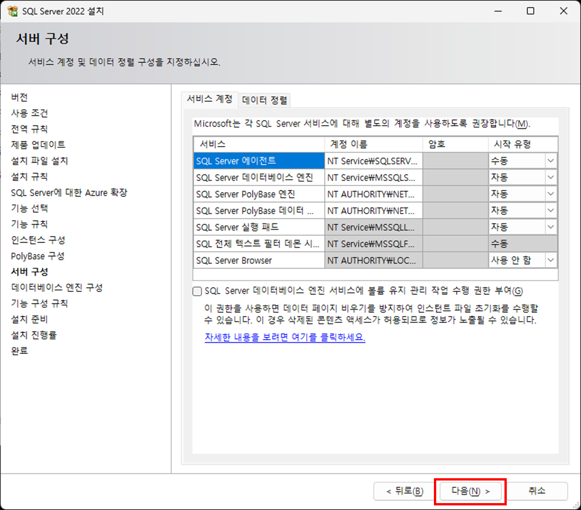Select 설치 준비 step in the sidebar
581x510 pixels.
click(x=30, y=319)
